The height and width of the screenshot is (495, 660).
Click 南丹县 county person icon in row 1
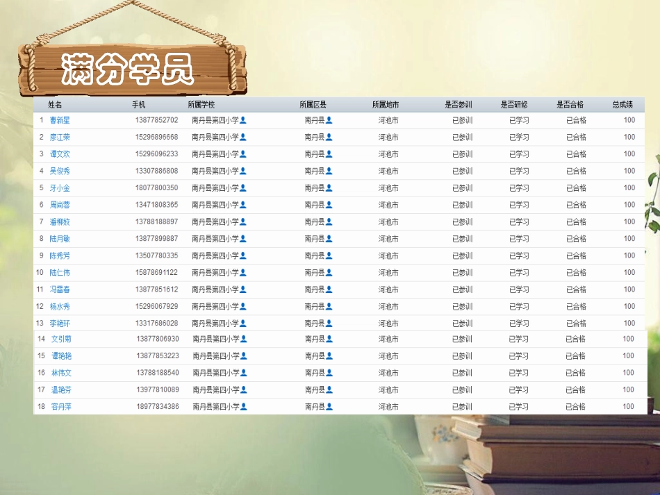tap(329, 120)
